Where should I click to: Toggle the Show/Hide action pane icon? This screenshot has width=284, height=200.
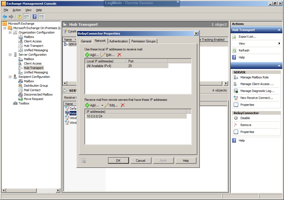pyautogui.click(x=41, y=17)
